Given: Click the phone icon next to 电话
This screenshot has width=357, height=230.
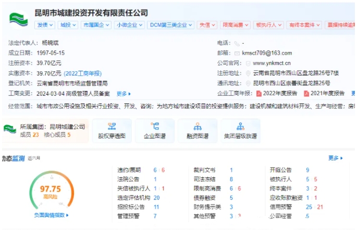Looking at the screenshot, I should click(x=237, y=43).
